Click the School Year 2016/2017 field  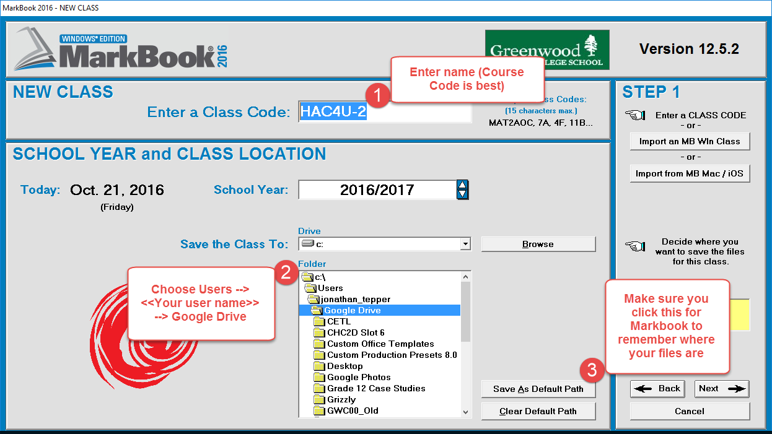(377, 189)
